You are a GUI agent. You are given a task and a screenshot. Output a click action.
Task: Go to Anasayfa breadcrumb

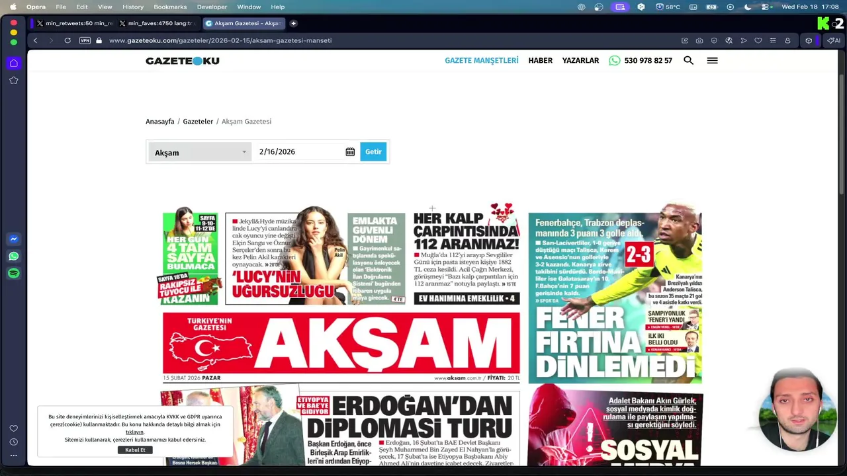[x=159, y=122]
